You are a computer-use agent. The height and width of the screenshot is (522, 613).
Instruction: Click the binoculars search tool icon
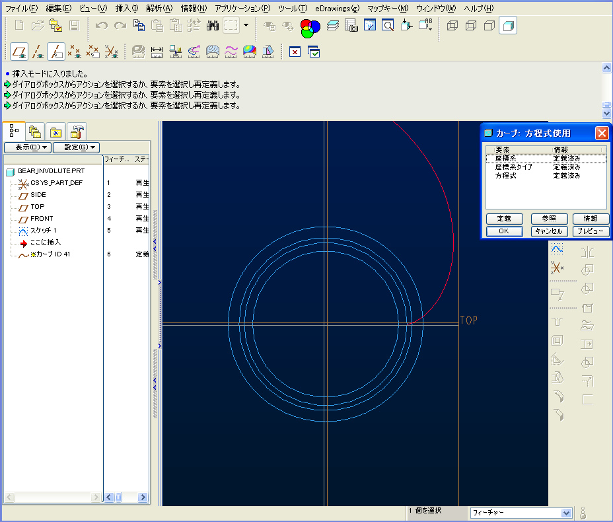213,26
